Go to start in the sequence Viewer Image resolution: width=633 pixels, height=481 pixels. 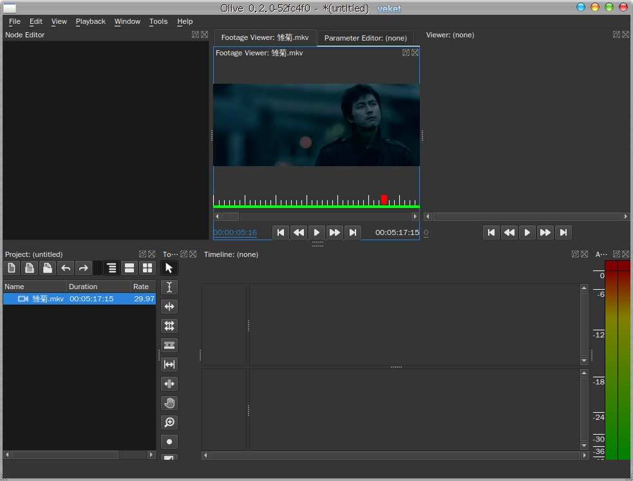point(491,232)
